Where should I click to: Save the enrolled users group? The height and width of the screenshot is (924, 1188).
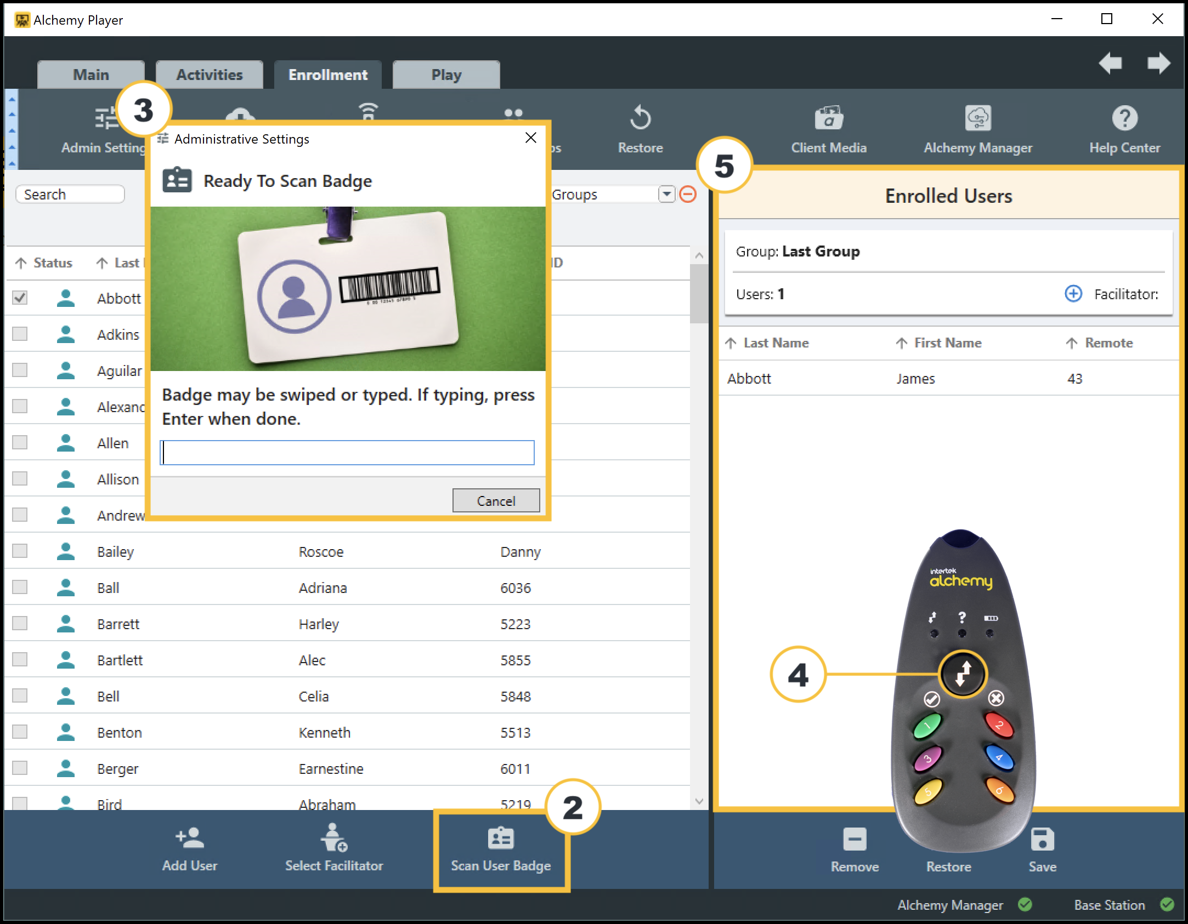(1042, 849)
